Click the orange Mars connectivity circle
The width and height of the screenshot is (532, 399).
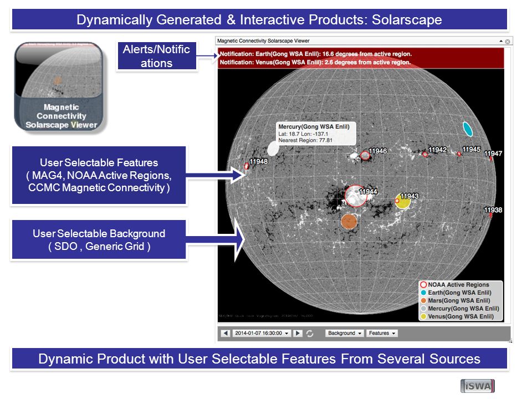click(x=349, y=222)
